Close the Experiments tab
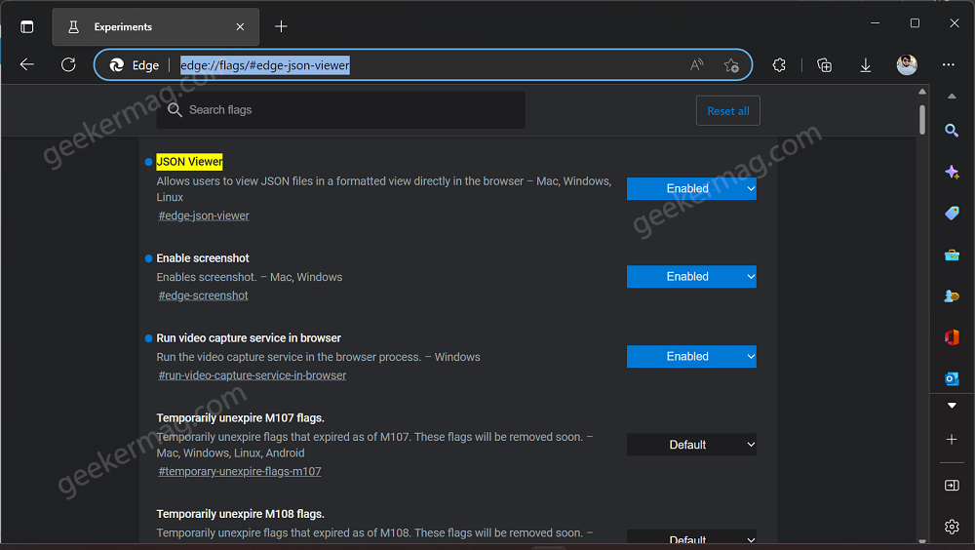The width and height of the screenshot is (975, 550). [240, 26]
